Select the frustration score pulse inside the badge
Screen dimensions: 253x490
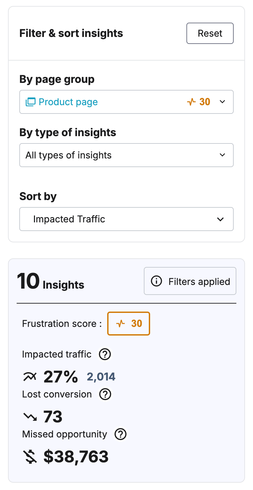click(x=121, y=323)
